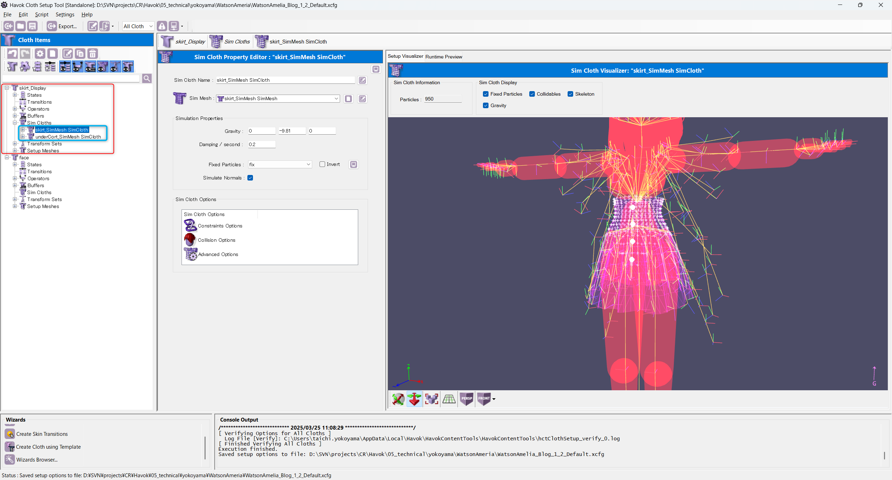
Task: Open the Edit menu
Action: (23, 15)
